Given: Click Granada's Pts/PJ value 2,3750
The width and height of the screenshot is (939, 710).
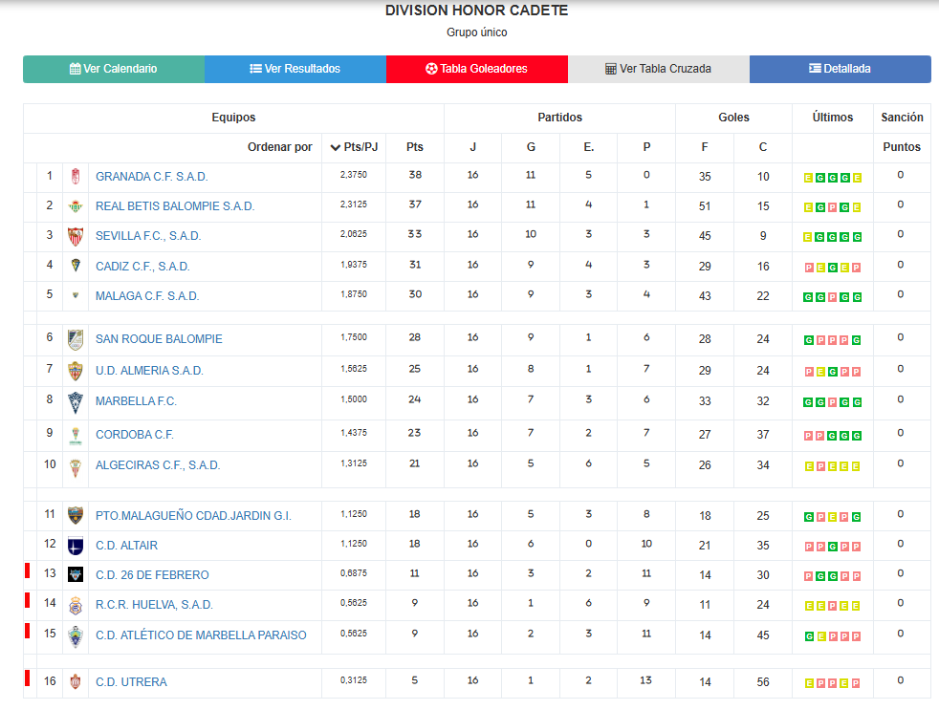Looking at the screenshot, I should [354, 175].
